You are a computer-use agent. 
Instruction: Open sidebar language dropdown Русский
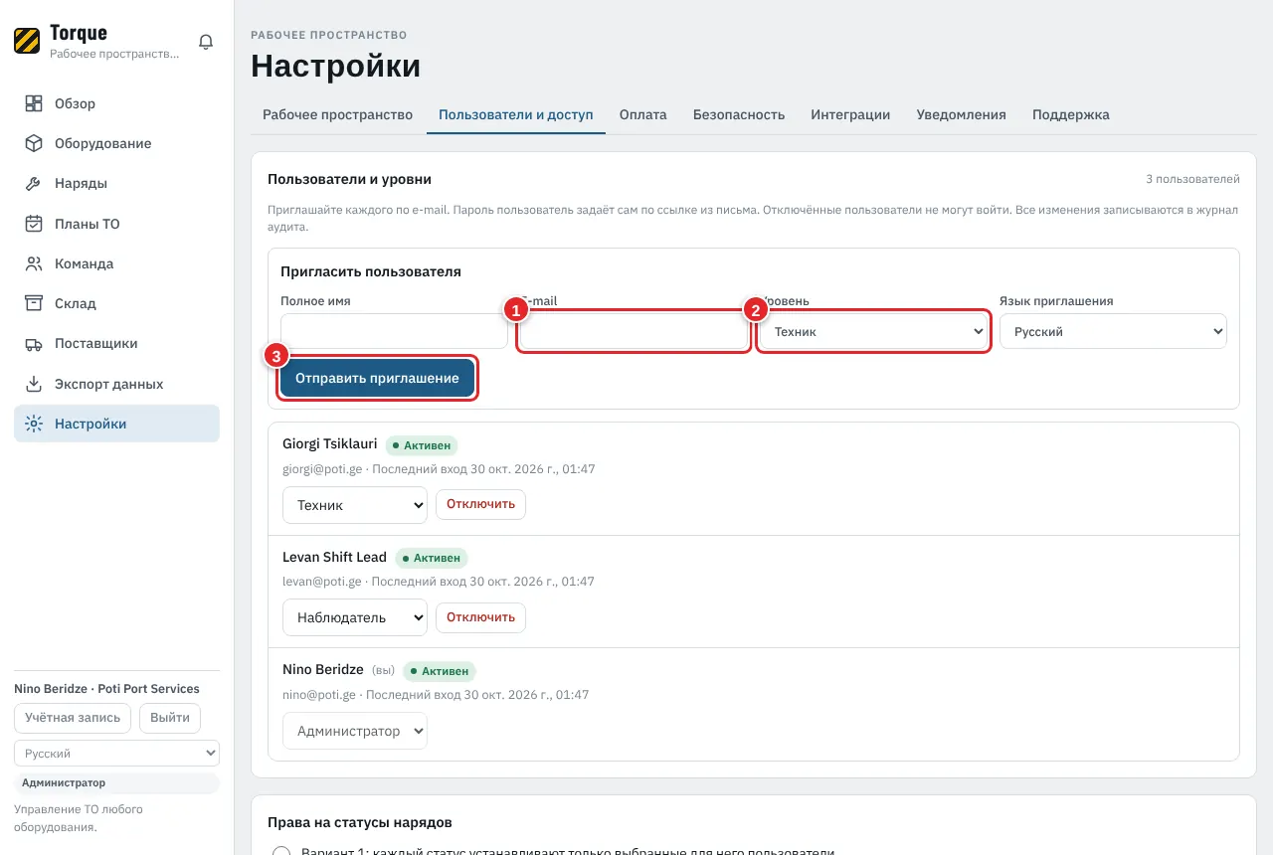116,754
